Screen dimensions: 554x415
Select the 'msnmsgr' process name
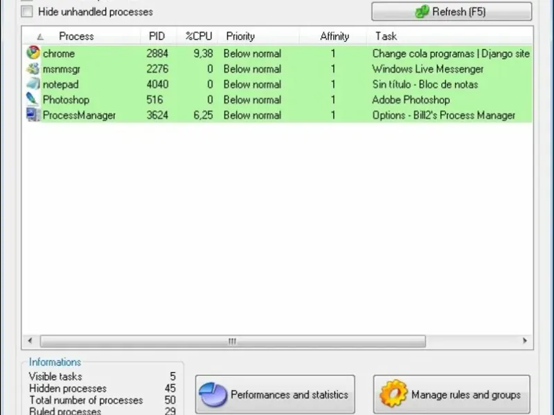pyautogui.click(x=62, y=69)
